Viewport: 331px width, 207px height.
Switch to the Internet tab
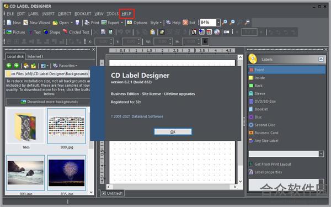pos(35,56)
